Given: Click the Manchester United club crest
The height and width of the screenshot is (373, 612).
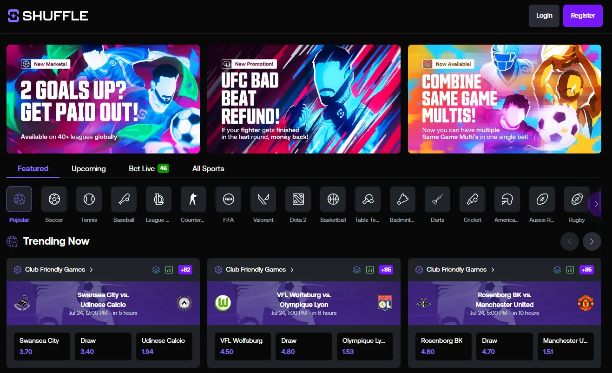Looking at the screenshot, I should [x=586, y=304].
